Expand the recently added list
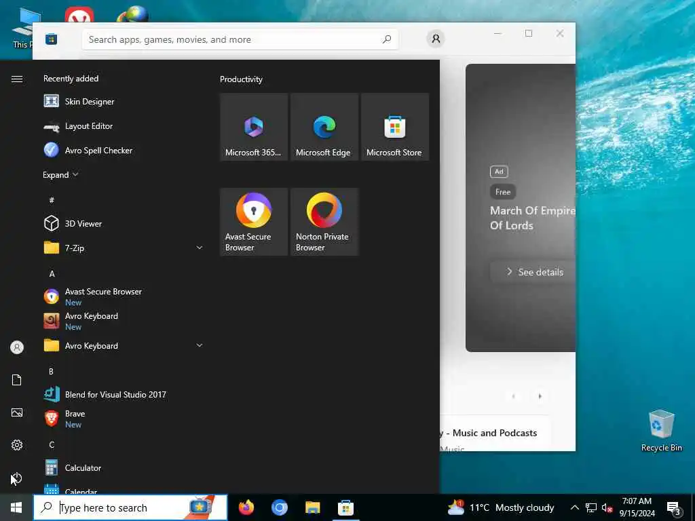This screenshot has height=521, width=695. (60, 175)
